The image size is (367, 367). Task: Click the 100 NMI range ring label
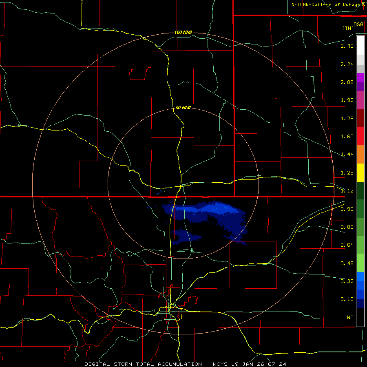point(183,32)
